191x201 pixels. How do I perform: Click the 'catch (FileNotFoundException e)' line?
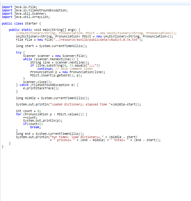(x=47, y=85)
